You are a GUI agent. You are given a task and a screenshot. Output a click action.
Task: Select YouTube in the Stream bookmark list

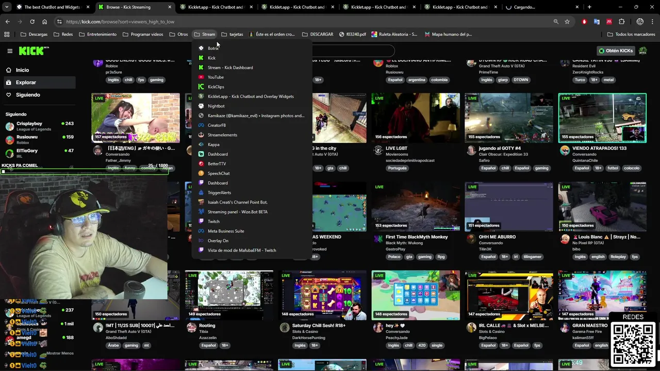(x=252, y=77)
